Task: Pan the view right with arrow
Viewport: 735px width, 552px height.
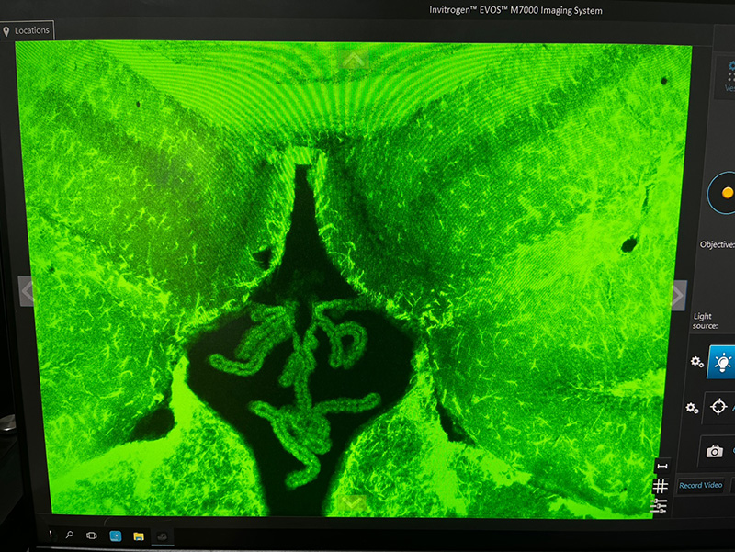Action: pos(677,296)
